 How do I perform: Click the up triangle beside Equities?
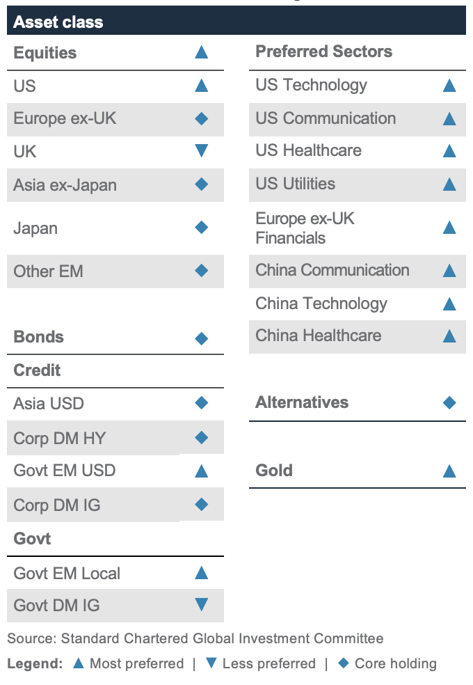coord(201,52)
